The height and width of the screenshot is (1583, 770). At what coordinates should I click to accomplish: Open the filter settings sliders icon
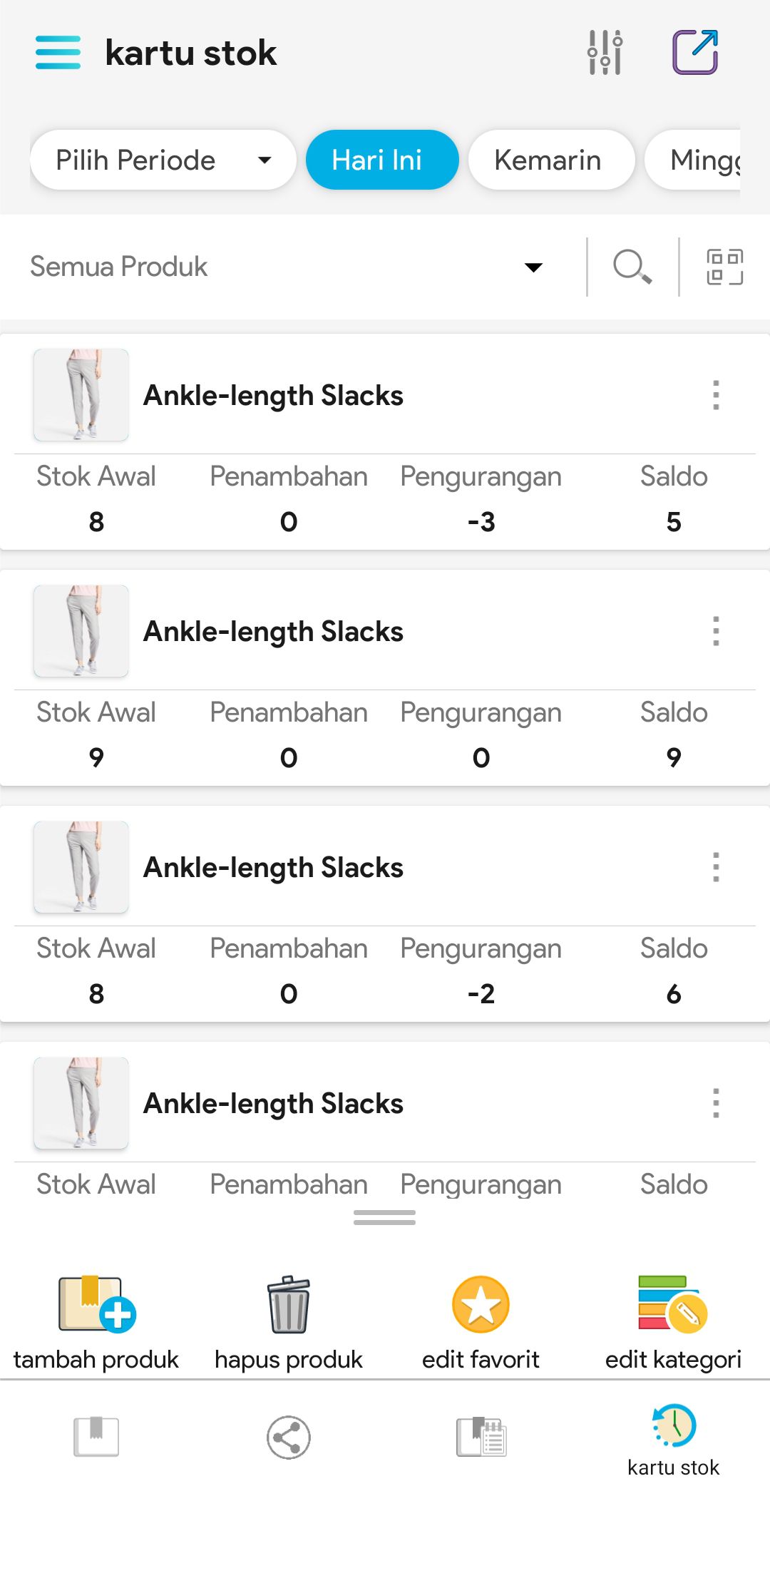605,53
